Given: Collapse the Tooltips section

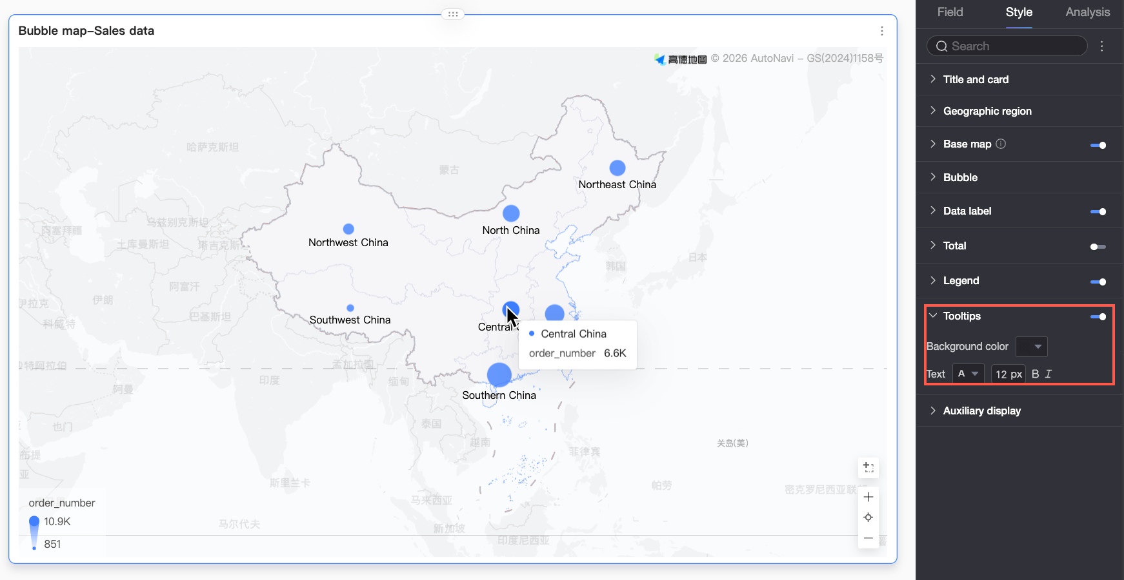Looking at the screenshot, I should [933, 315].
